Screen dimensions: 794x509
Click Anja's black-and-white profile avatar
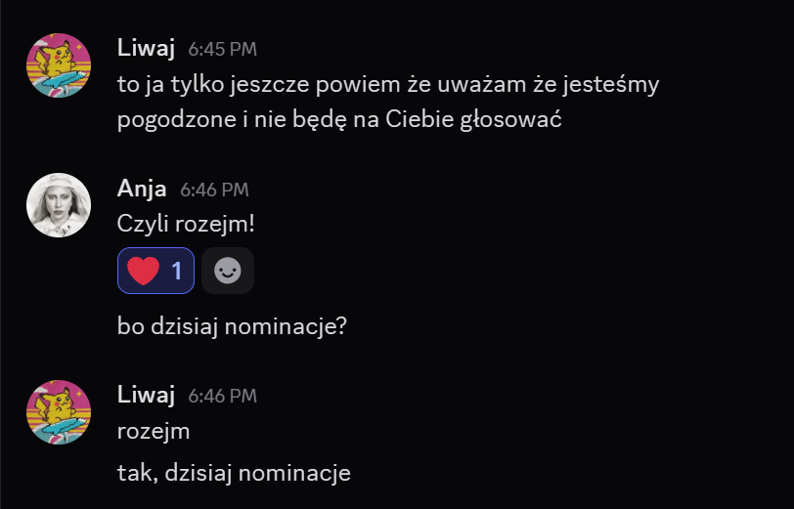pyautogui.click(x=59, y=205)
